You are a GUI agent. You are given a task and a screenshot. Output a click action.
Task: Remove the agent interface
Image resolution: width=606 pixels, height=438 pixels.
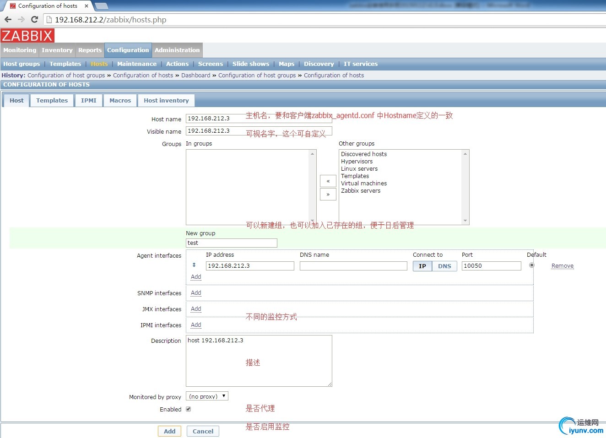pos(563,266)
